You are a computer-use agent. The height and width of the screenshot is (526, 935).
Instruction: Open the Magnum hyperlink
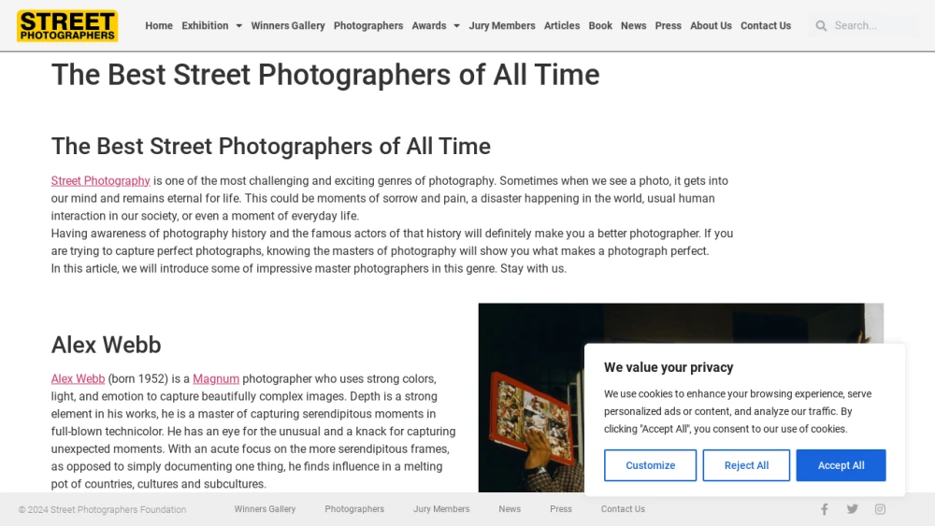(216, 379)
